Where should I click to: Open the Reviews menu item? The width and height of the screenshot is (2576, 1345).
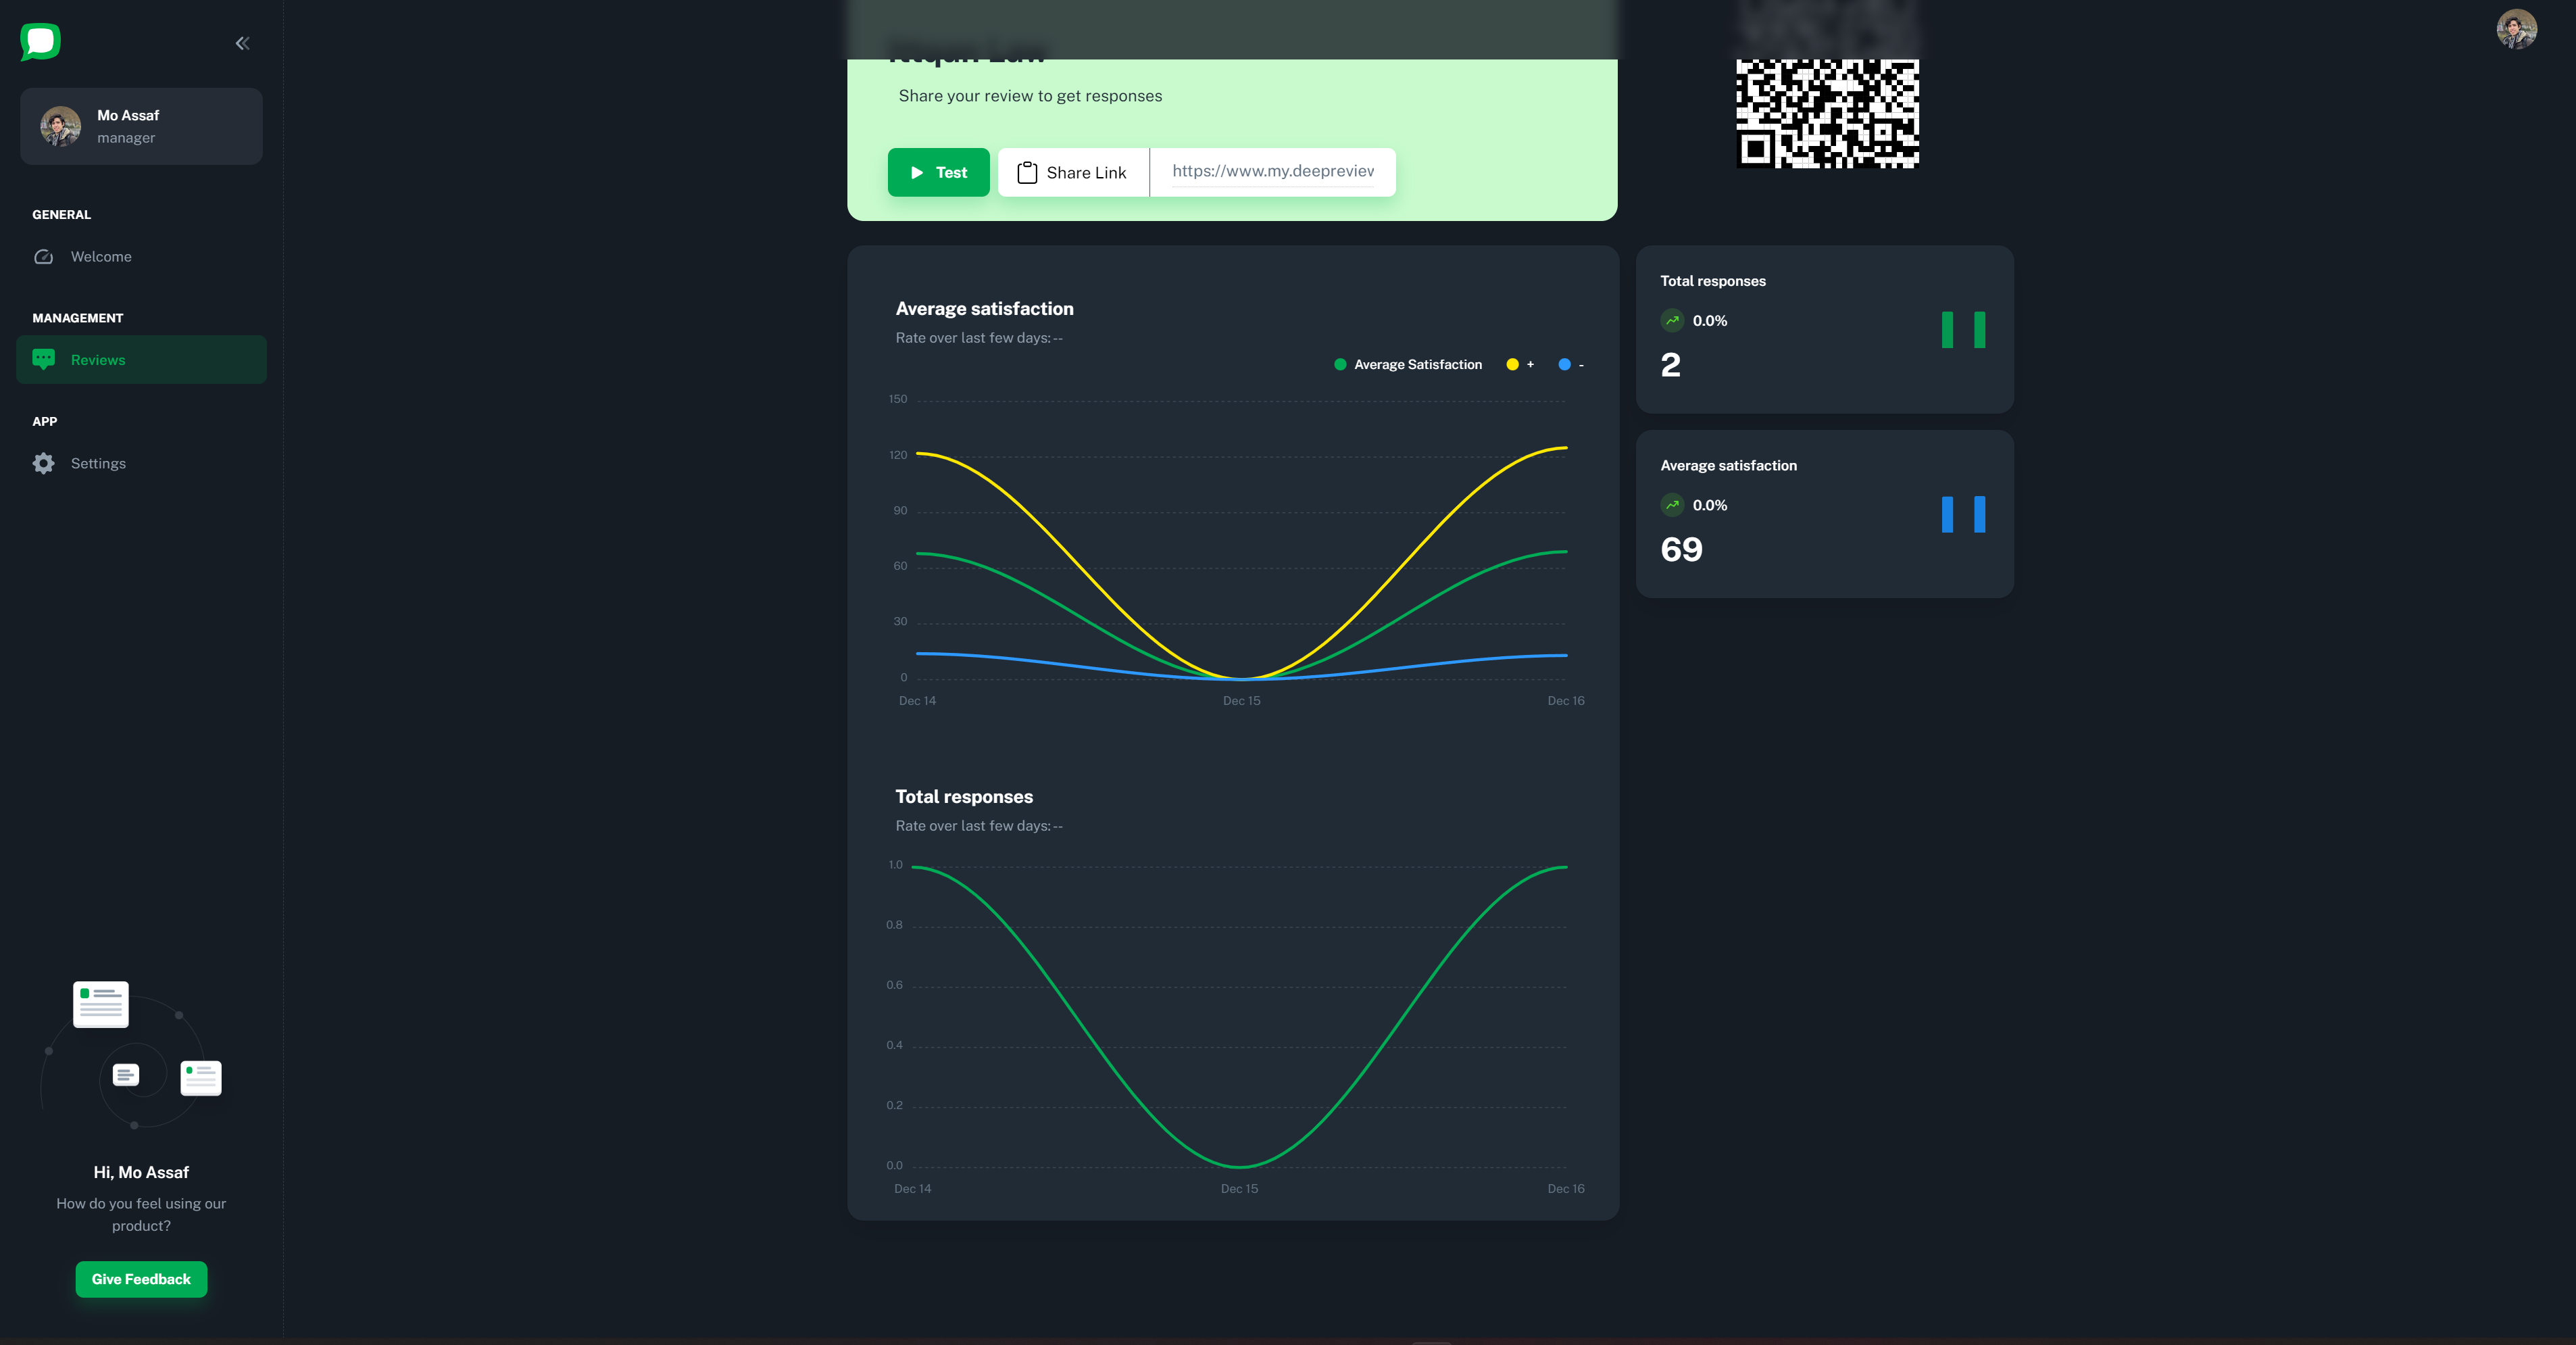coord(98,360)
